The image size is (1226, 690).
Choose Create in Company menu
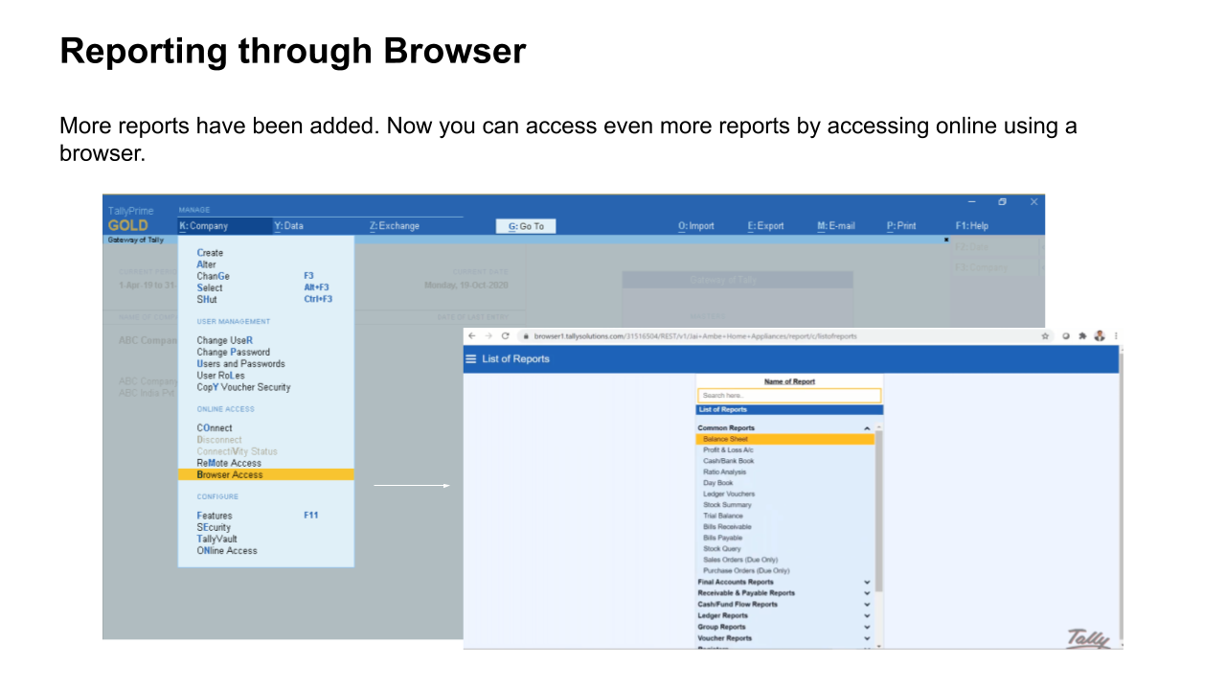click(210, 253)
